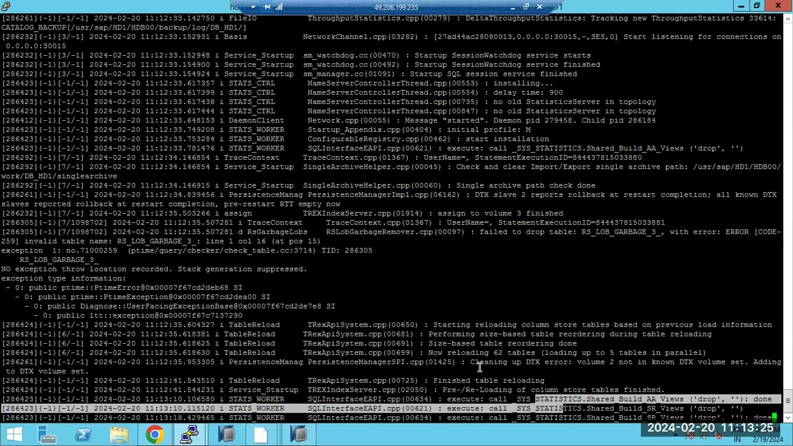Pin the remote desktop connection bar
The width and height of the screenshot is (793, 446).
click(x=267, y=7)
